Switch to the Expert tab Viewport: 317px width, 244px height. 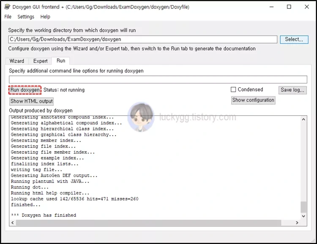tap(40, 61)
